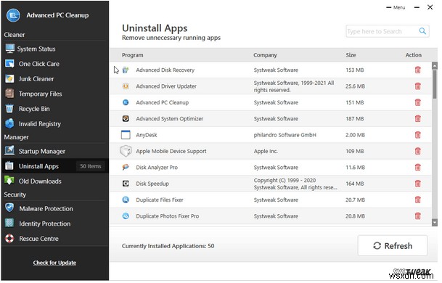This screenshot has width=442, height=283.
Task: Click the Check for Update link
Action: tap(54, 263)
